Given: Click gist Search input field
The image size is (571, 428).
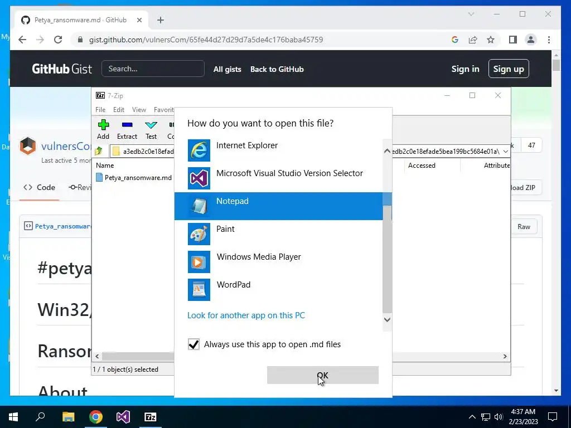Looking at the screenshot, I should click(153, 69).
